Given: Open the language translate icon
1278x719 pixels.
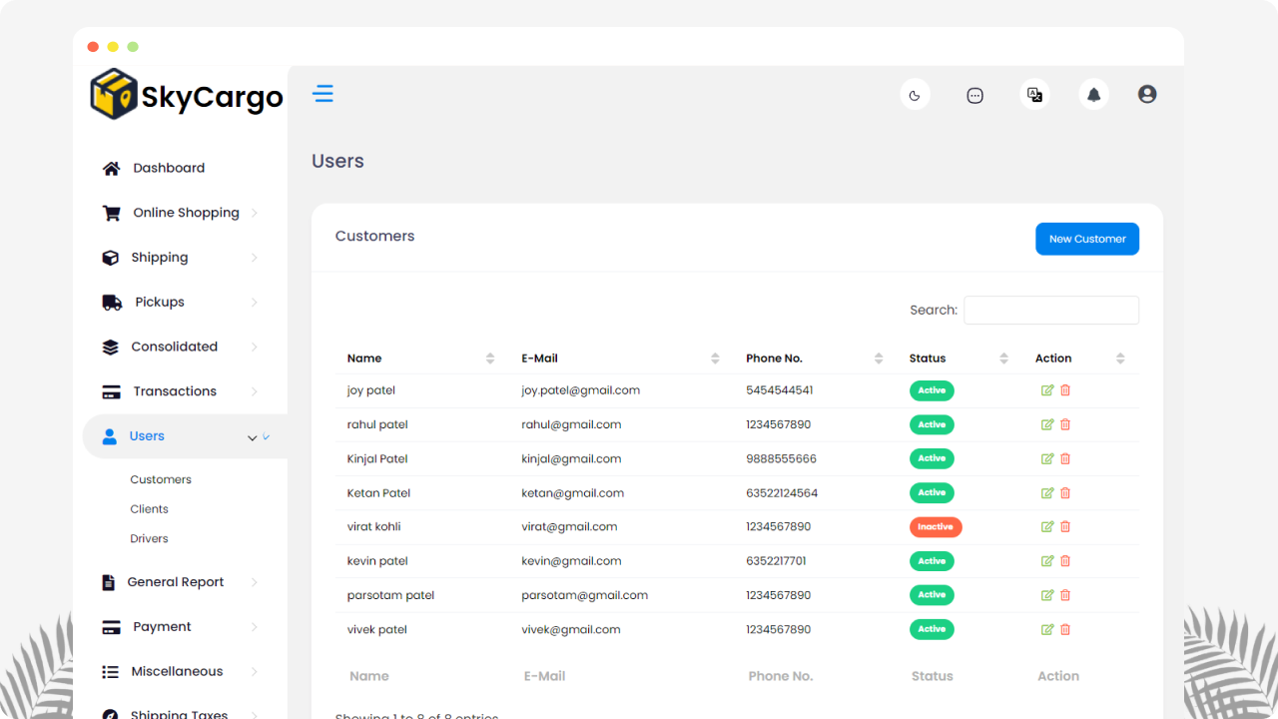Looking at the screenshot, I should coord(1034,95).
